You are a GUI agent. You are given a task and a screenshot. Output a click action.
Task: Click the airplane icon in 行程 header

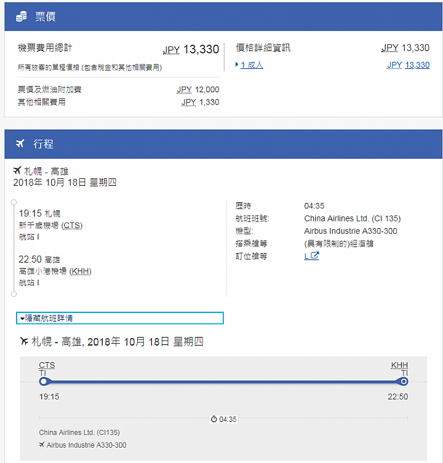(x=20, y=144)
